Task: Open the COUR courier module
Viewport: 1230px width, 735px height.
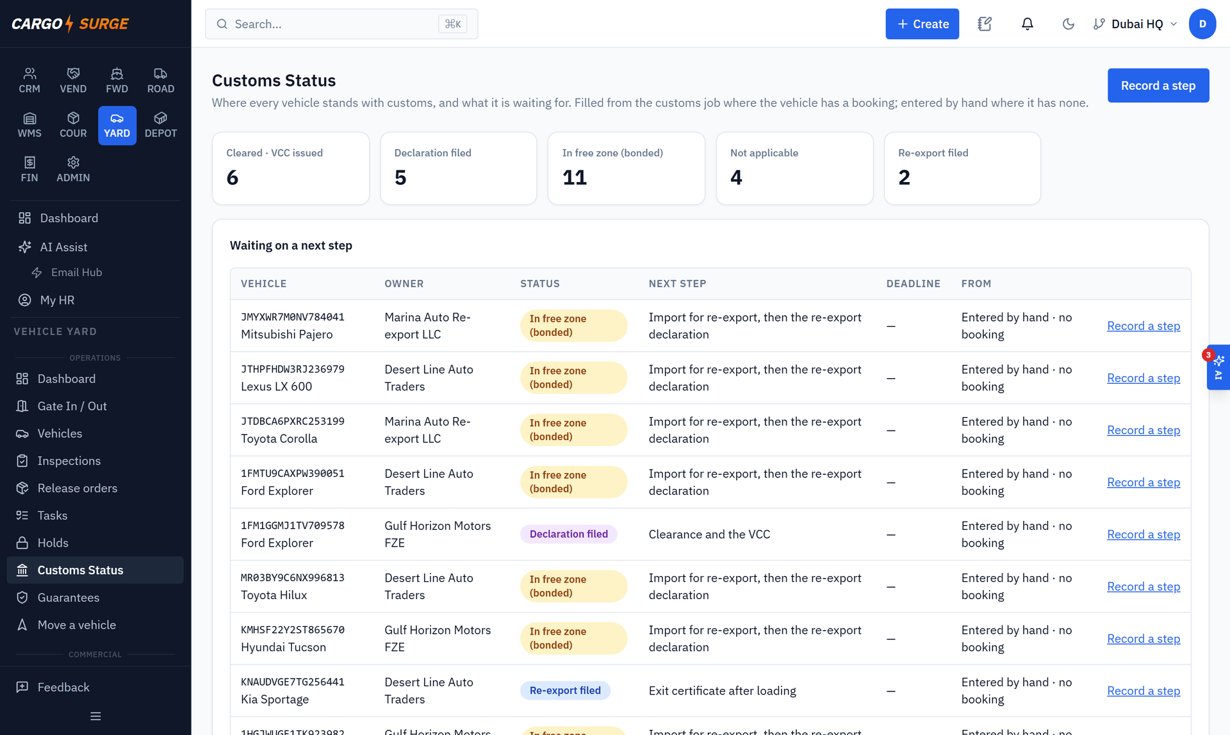Action: [73, 125]
